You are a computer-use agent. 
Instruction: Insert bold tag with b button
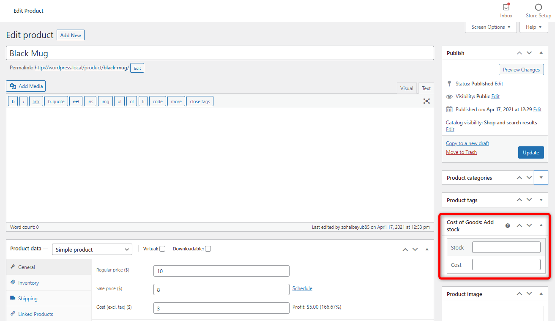[x=13, y=102]
